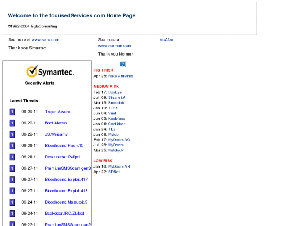Click the Welcome to focusedServices.com heading

point(71,16)
